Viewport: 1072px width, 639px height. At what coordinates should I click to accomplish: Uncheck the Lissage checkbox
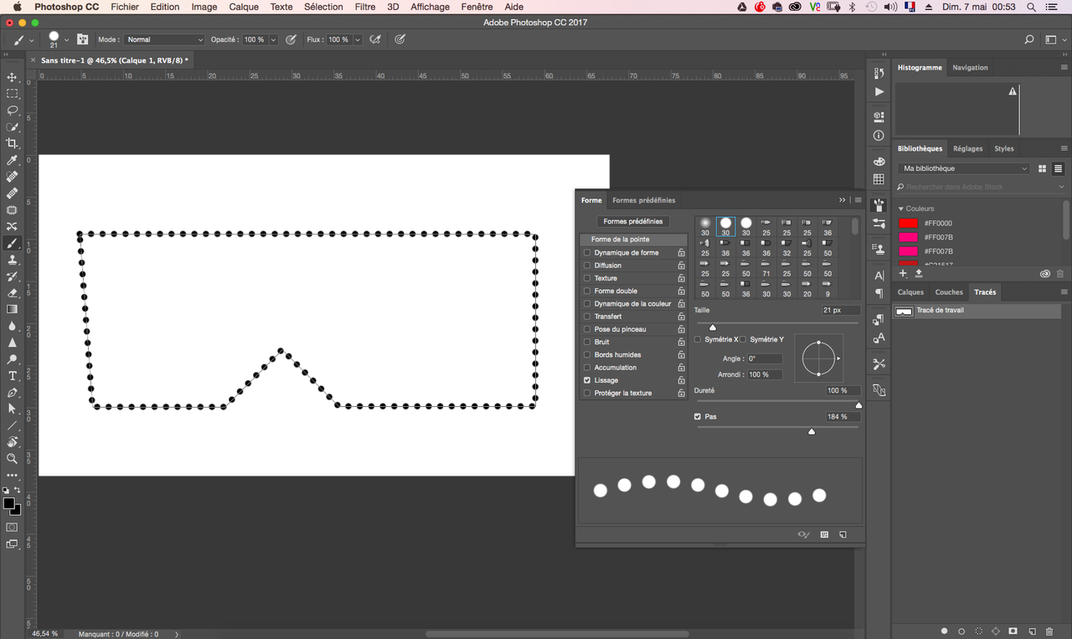click(x=587, y=380)
